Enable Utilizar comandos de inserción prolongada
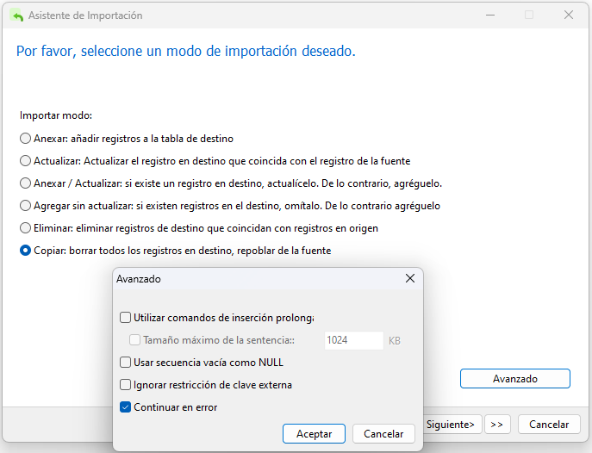The image size is (592, 453). tap(126, 317)
